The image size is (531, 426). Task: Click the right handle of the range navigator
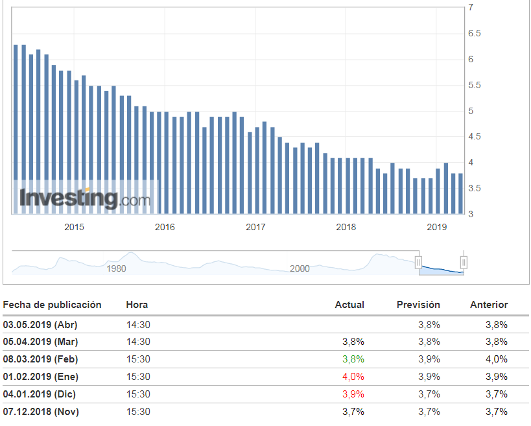click(464, 262)
